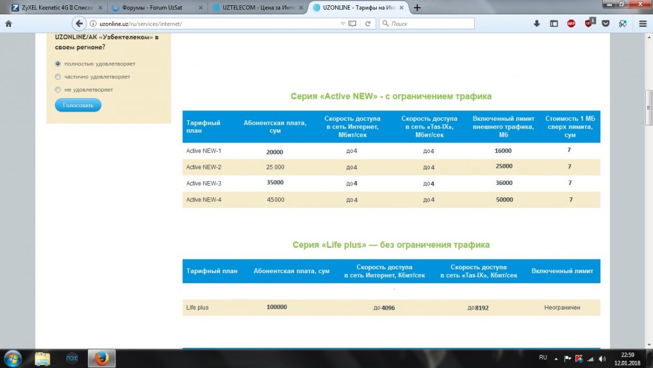
Task: Click the 'Голосовать' vote button
Action: pyautogui.click(x=78, y=105)
